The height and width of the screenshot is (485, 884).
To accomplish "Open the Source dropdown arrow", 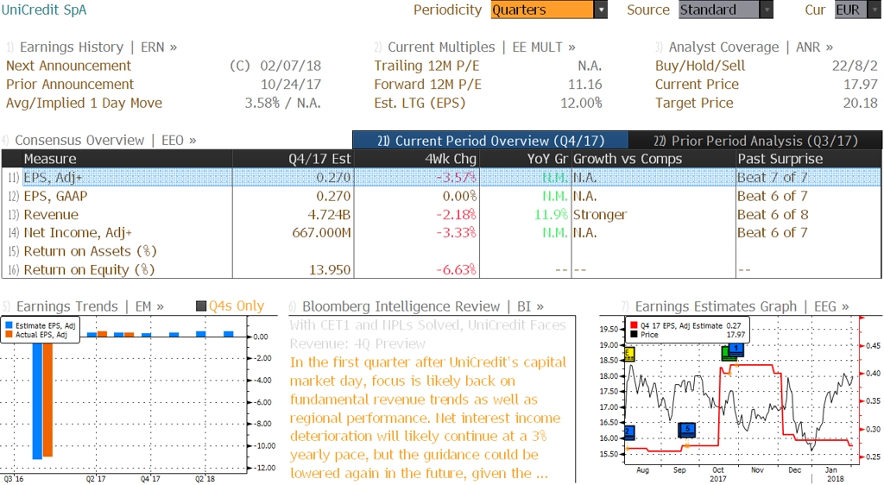I will click(767, 9).
